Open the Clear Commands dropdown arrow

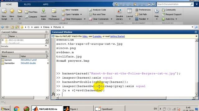(111, 19)
